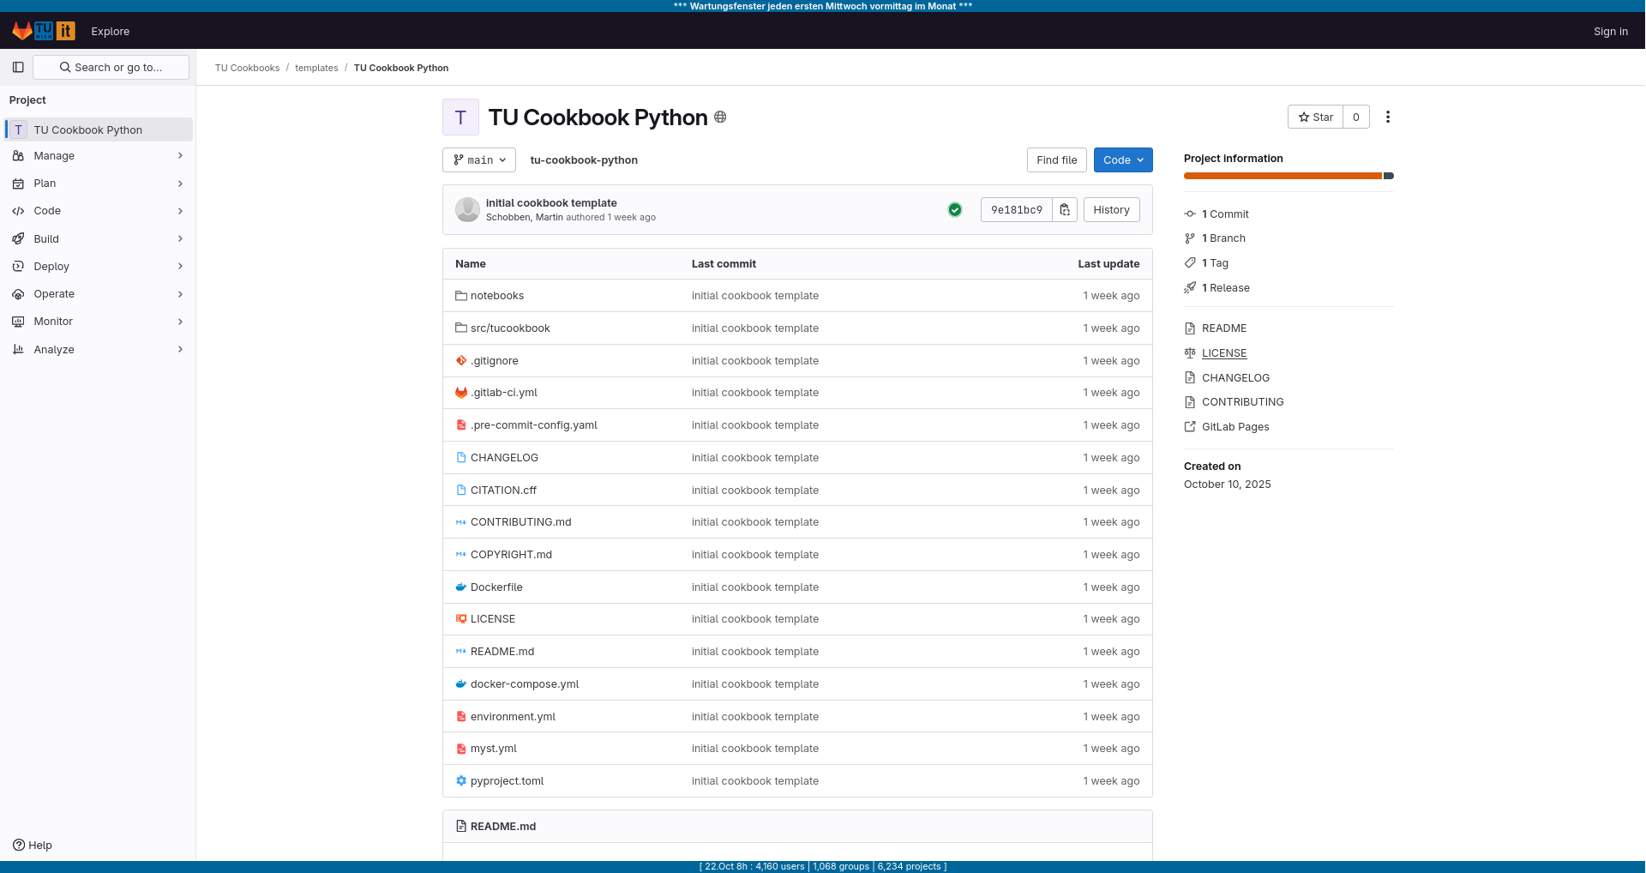This screenshot has width=1646, height=873.
Task: Open the Help icon in sidebar
Action: click(x=33, y=845)
